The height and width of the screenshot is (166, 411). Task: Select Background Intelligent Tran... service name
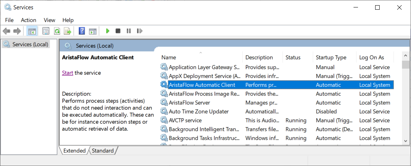click(204, 129)
